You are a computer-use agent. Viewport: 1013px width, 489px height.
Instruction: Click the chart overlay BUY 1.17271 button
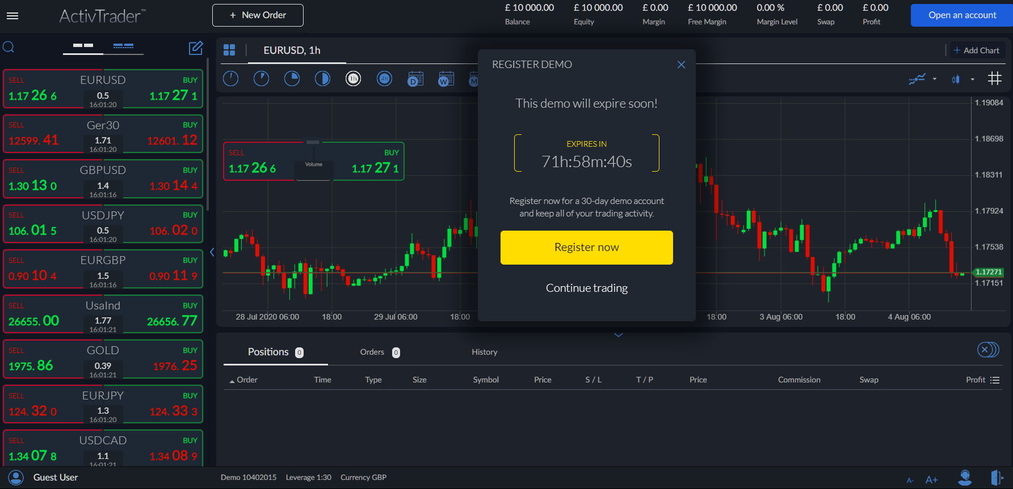tap(369, 161)
